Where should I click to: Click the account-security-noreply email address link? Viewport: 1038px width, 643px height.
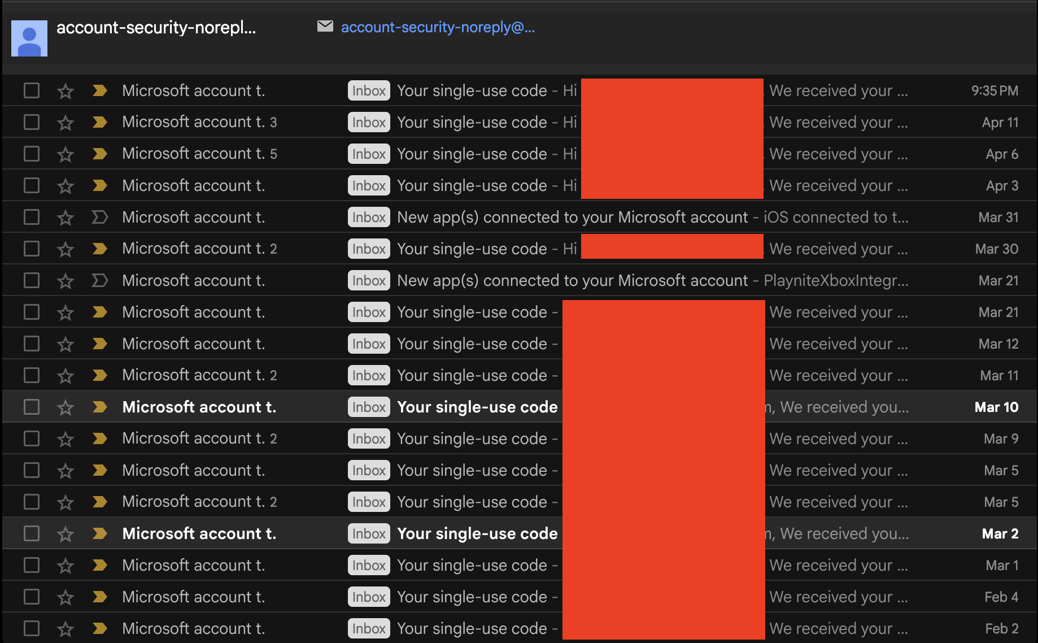pos(438,27)
